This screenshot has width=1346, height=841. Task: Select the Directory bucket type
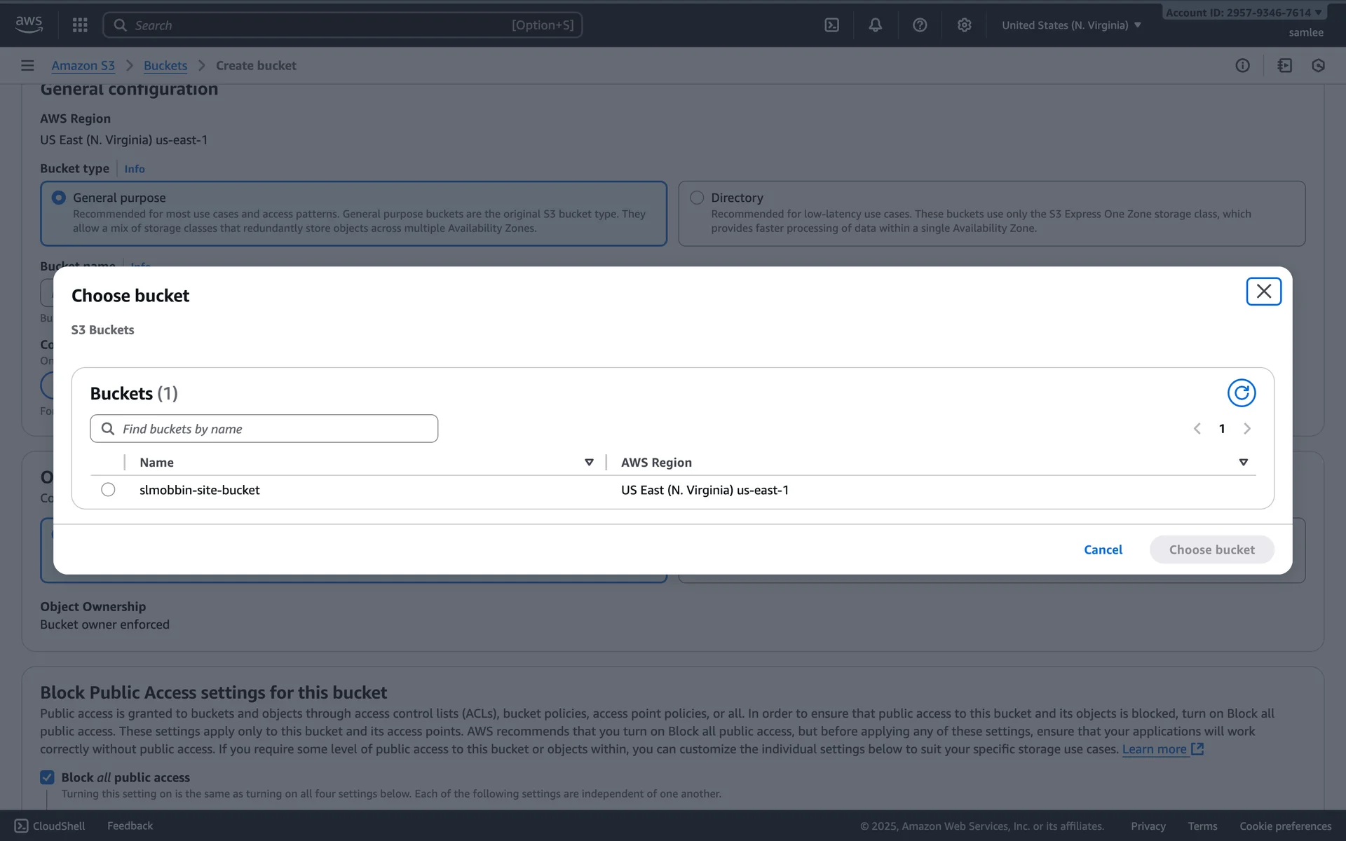pos(697,198)
